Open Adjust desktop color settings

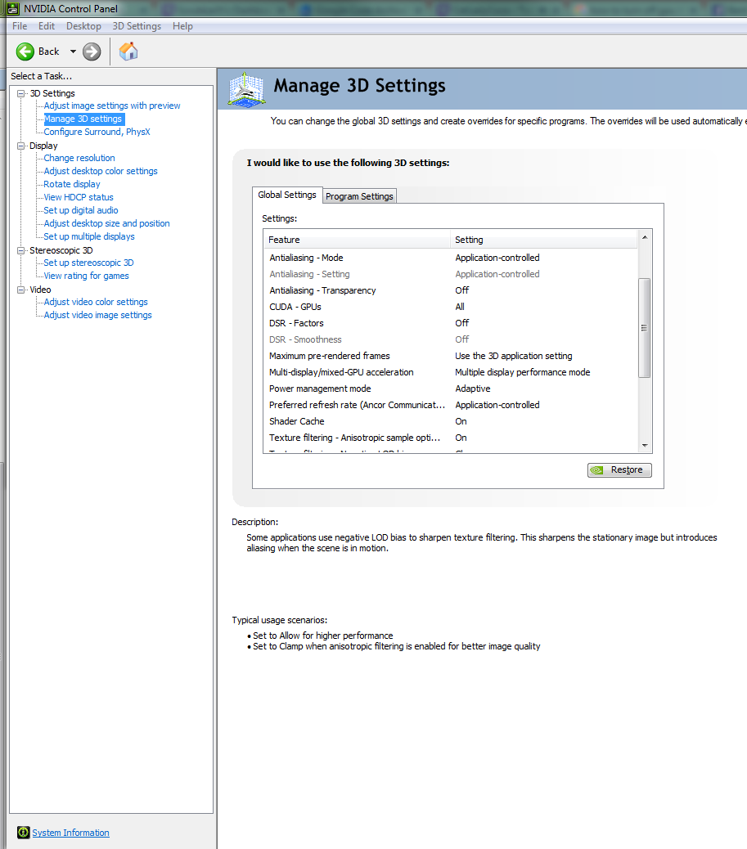[101, 171]
